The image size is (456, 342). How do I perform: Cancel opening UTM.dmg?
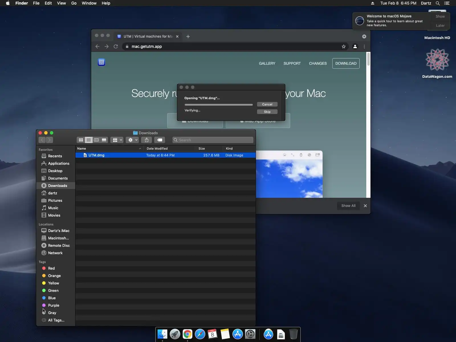point(267,104)
